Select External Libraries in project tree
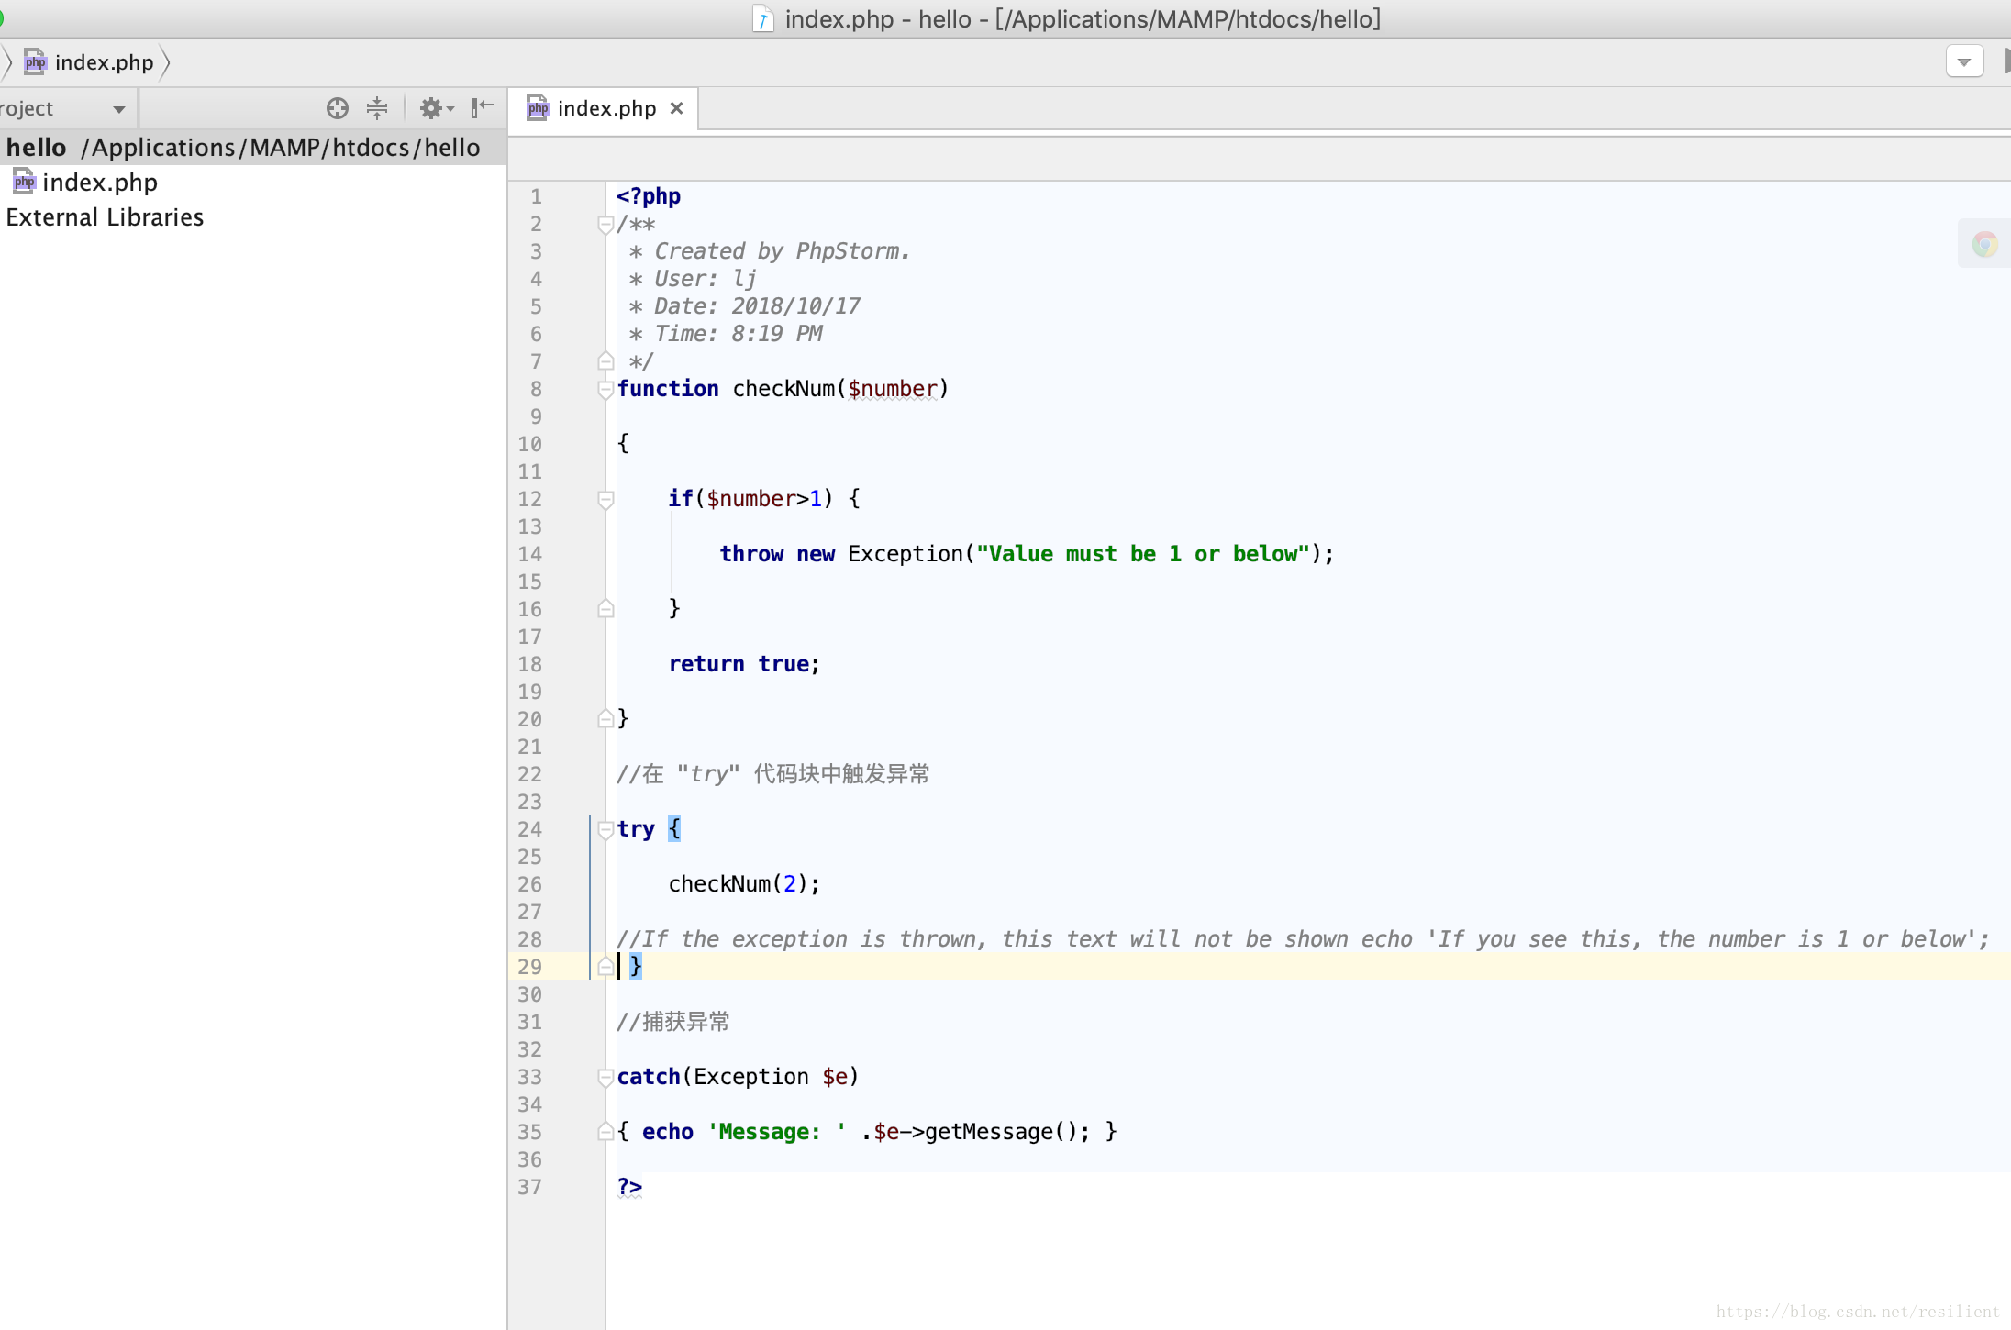The image size is (2011, 1330). pyautogui.click(x=105, y=217)
